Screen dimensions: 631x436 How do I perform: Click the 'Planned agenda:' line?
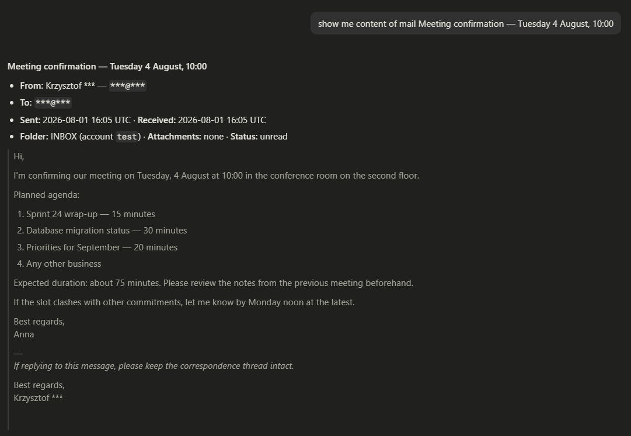tap(46, 195)
